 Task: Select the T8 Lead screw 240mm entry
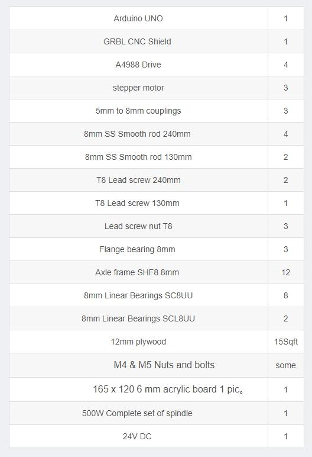138,180
